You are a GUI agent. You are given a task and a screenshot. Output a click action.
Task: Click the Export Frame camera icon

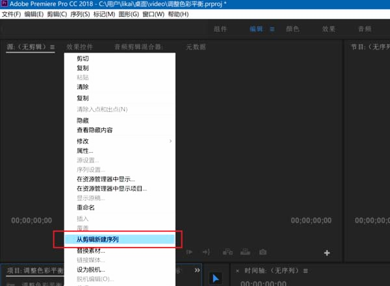pyautogui.click(x=261, y=252)
